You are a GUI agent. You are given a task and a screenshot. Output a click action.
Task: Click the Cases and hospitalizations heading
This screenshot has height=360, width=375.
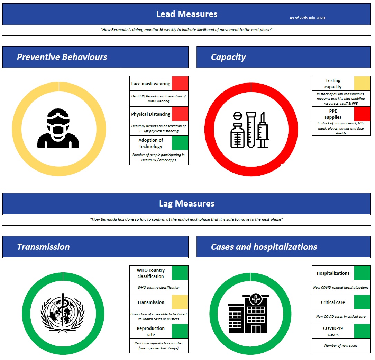(264, 247)
